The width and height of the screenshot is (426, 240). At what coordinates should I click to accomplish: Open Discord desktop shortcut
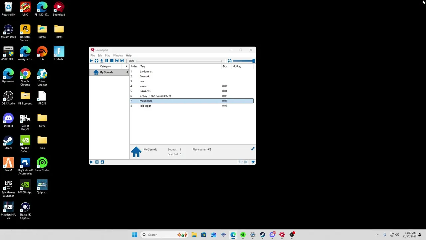pyautogui.click(x=8, y=120)
